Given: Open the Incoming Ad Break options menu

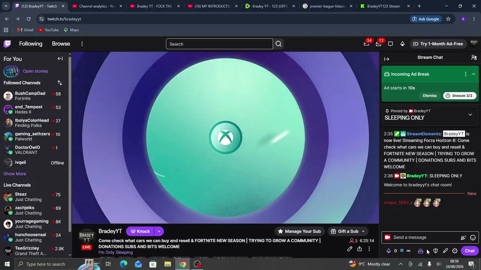Looking at the screenshot, I should (x=466, y=74).
